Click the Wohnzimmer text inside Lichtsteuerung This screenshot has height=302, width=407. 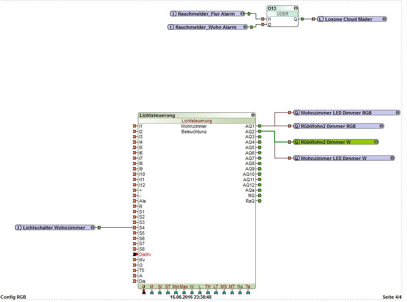pyautogui.click(x=194, y=126)
